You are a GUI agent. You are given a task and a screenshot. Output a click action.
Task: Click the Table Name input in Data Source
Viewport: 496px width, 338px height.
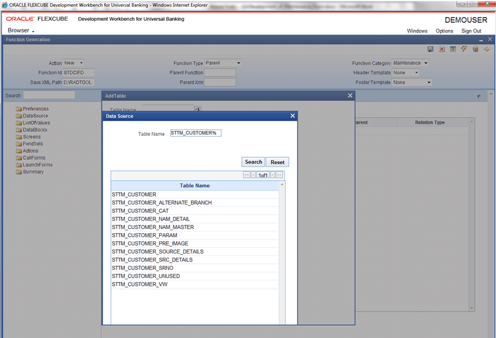tap(196, 133)
